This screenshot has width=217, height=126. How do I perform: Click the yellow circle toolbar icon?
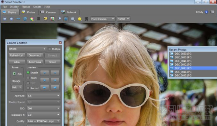point(80,19)
